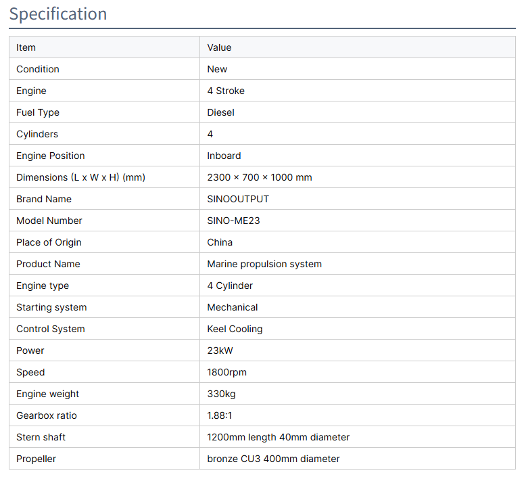
Task: Select the 23kW power value
Action: [220, 350]
